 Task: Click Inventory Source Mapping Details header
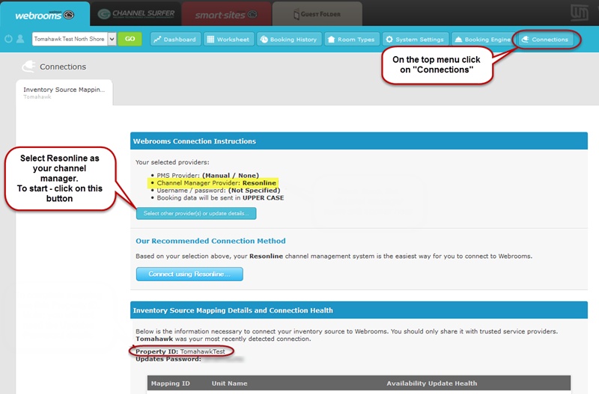233,310
